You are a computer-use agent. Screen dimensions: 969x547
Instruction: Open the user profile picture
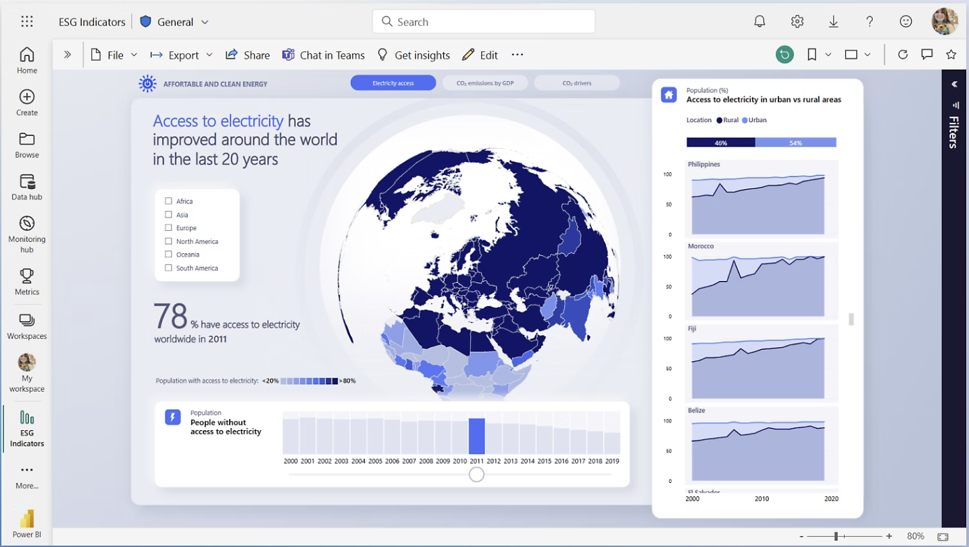(945, 22)
